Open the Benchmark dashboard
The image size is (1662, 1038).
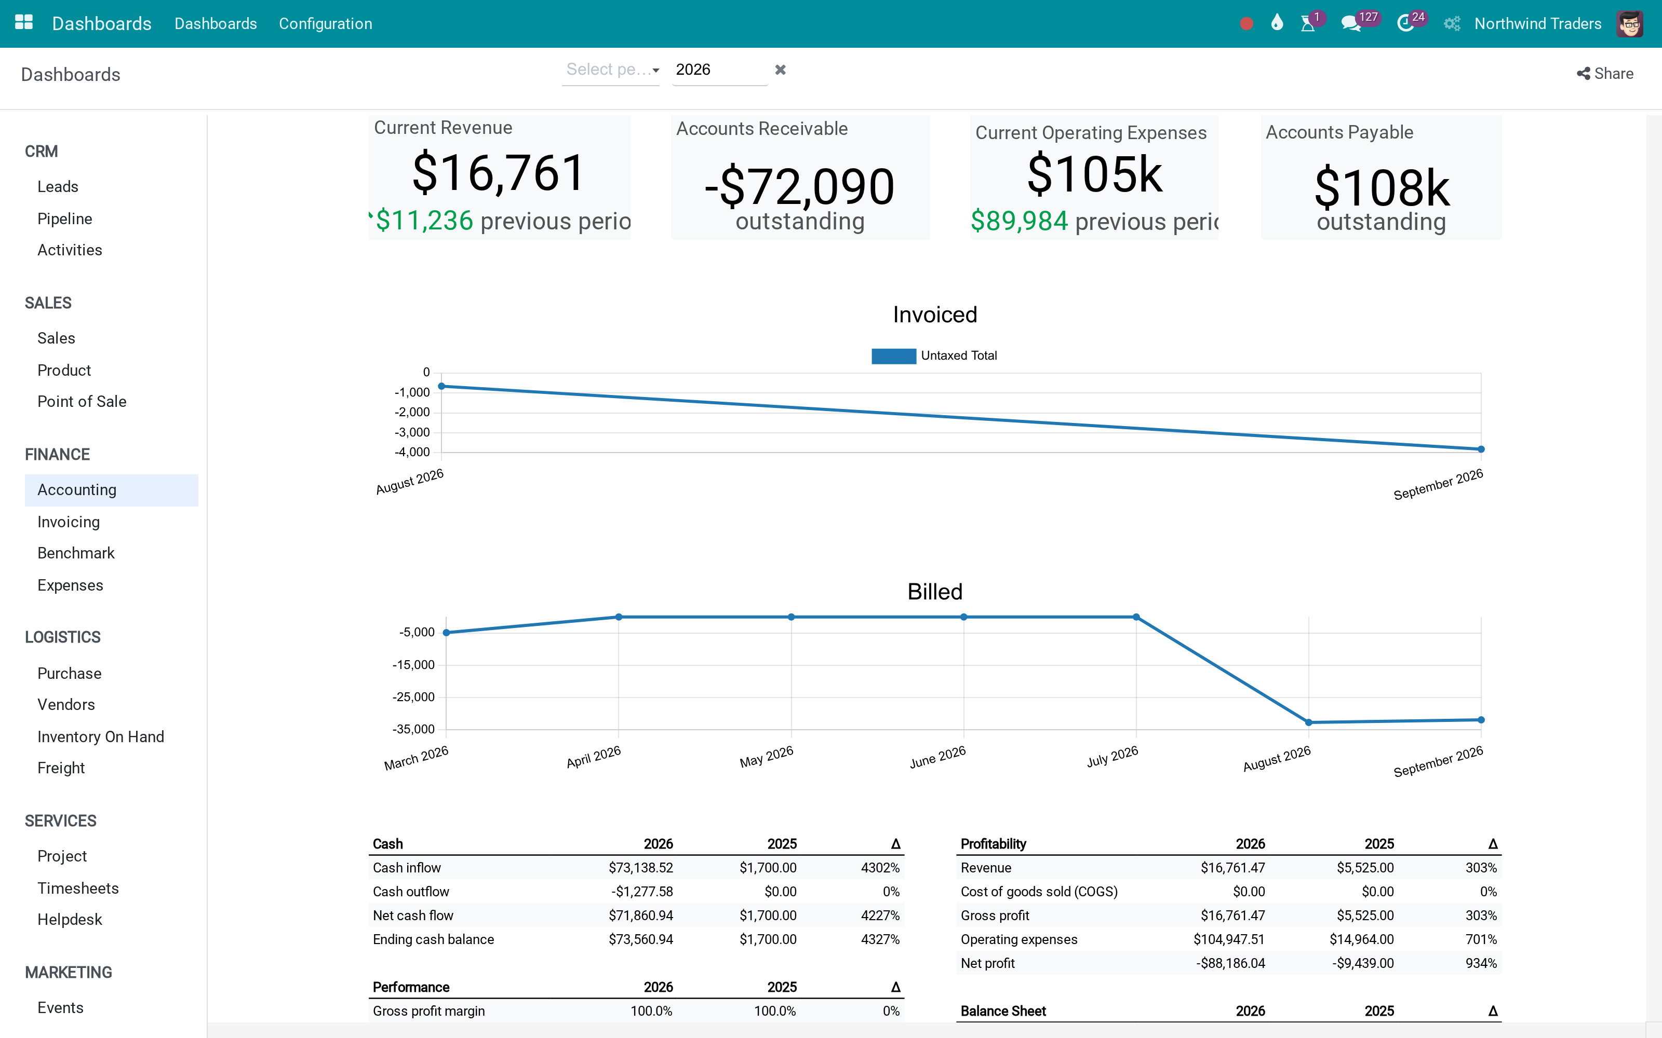[x=75, y=553]
